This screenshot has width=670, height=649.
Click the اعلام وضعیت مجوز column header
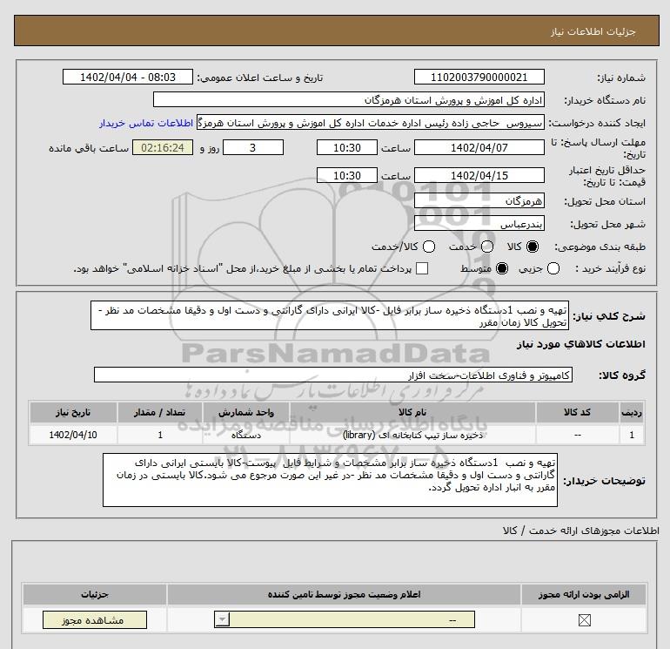click(x=344, y=594)
